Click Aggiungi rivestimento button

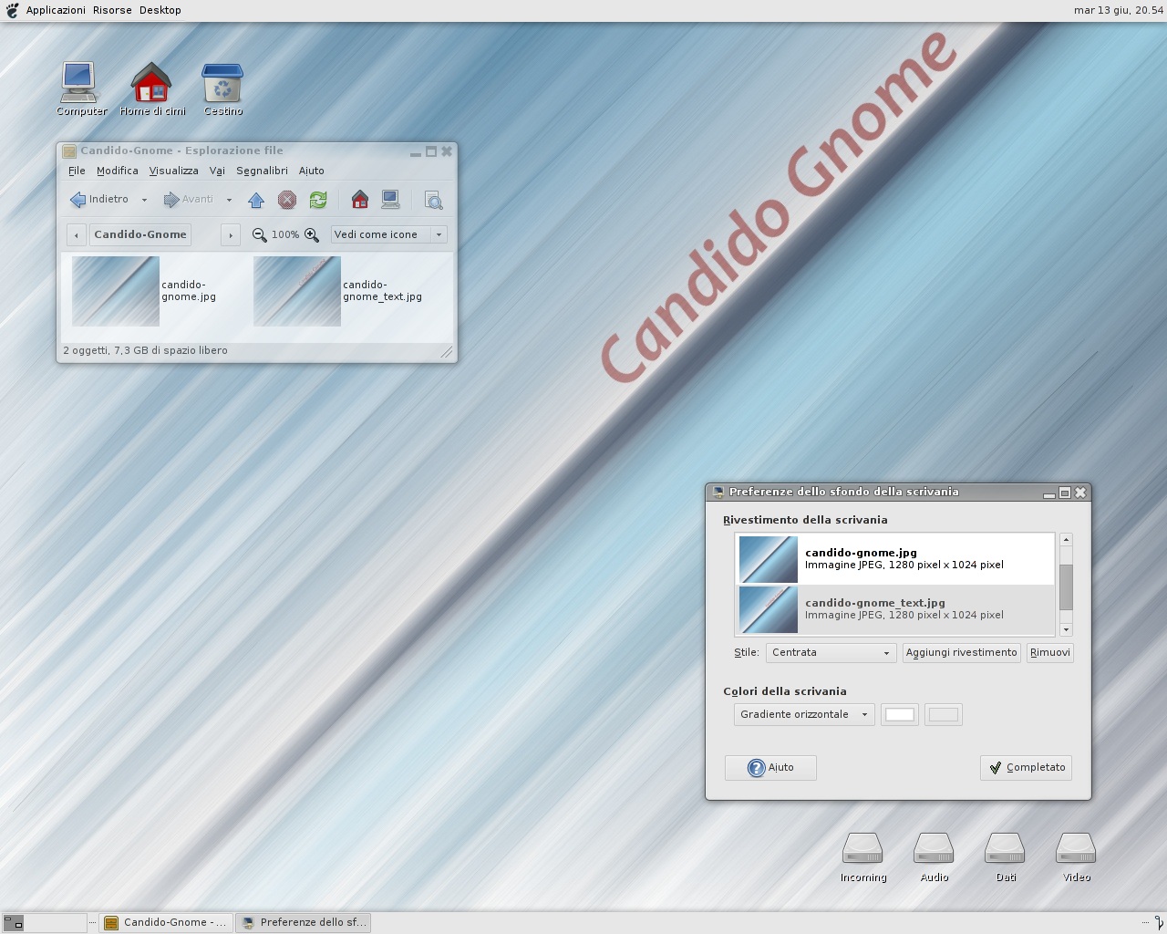(961, 652)
